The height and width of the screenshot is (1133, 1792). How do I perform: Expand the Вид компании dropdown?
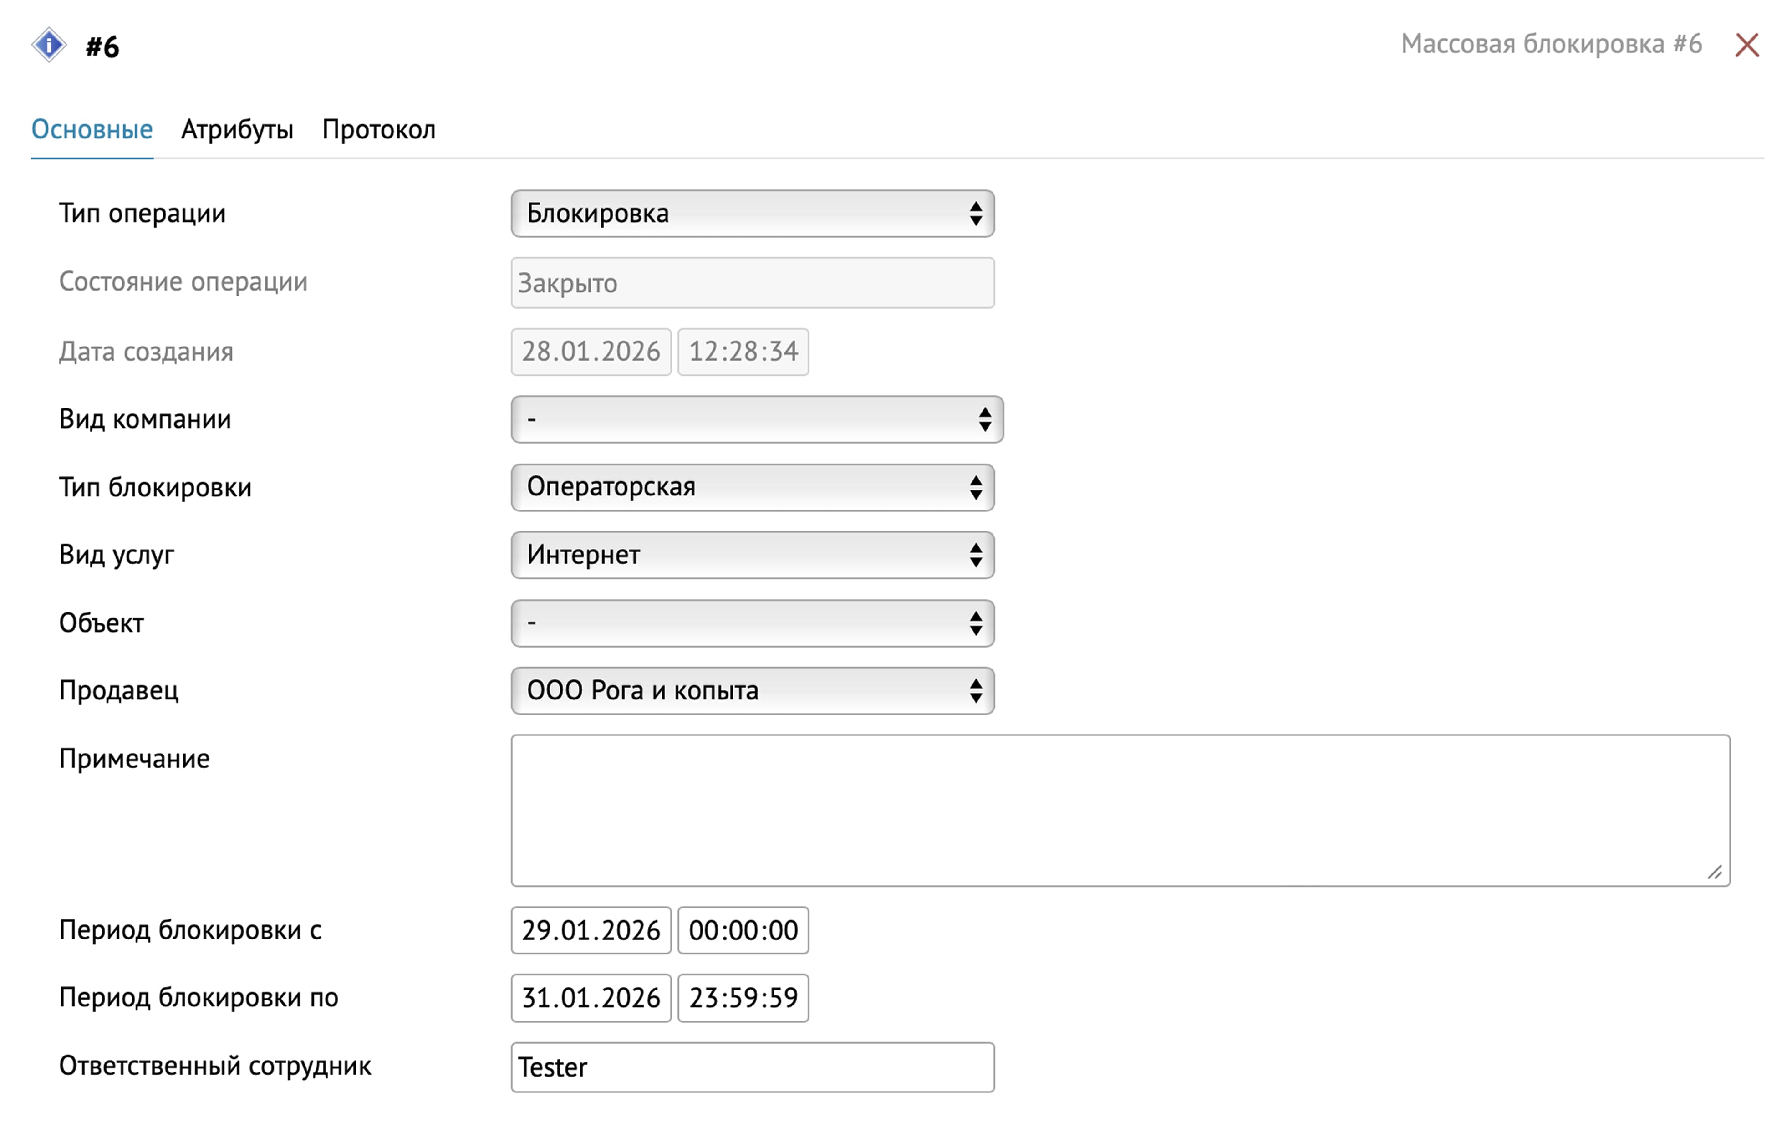[757, 419]
